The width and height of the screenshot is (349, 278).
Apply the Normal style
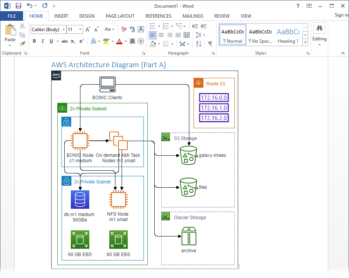coord(232,35)
